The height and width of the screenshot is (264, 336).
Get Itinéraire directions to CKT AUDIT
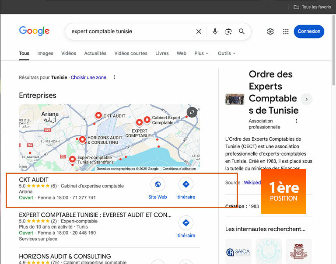pyautogui.click(x=185, y=184)
